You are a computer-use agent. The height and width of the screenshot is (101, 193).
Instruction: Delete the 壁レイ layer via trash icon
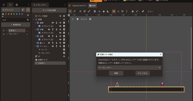[64, 43]
